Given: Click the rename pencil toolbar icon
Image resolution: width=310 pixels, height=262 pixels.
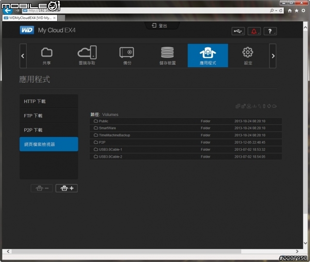Looking at the screenshot, I should click(x=260, y=106).
